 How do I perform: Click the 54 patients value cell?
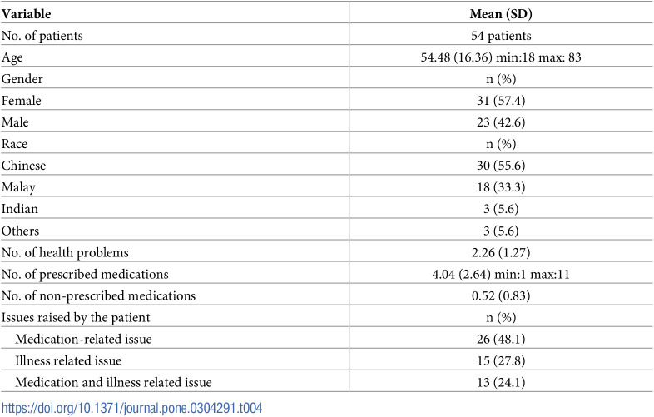point(501,36)
